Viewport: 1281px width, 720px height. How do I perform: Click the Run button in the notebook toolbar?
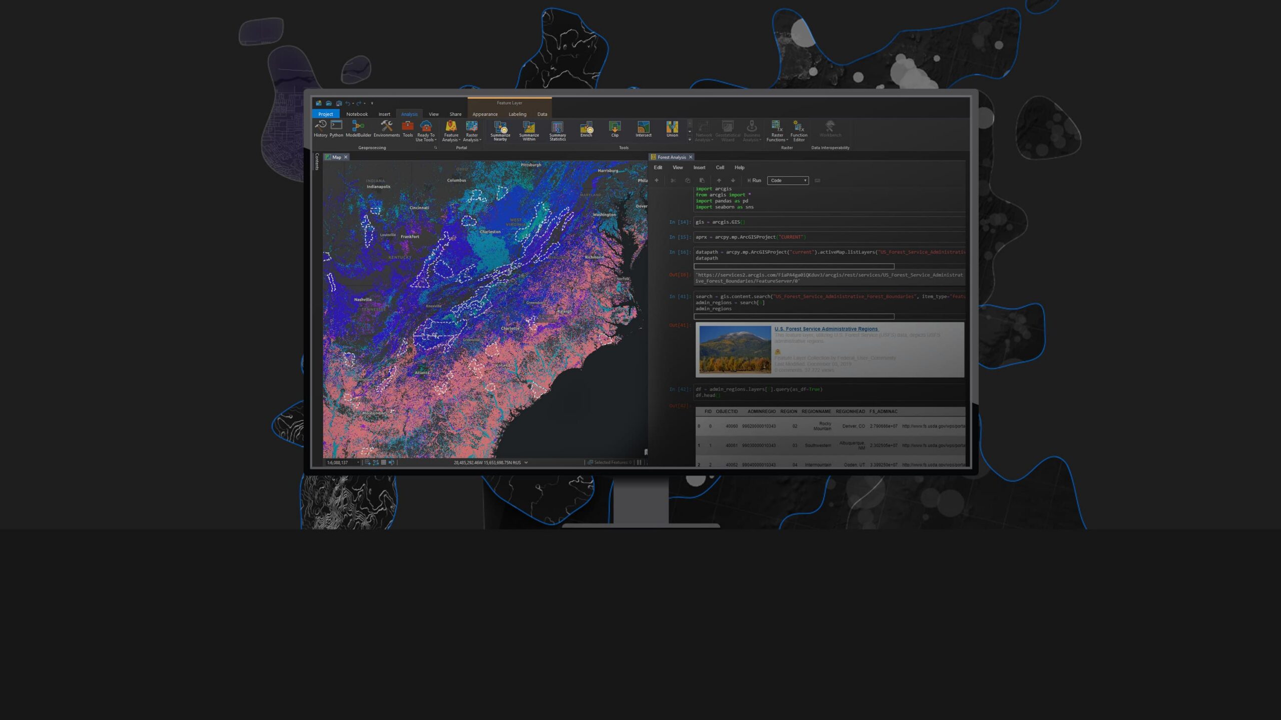754,180
